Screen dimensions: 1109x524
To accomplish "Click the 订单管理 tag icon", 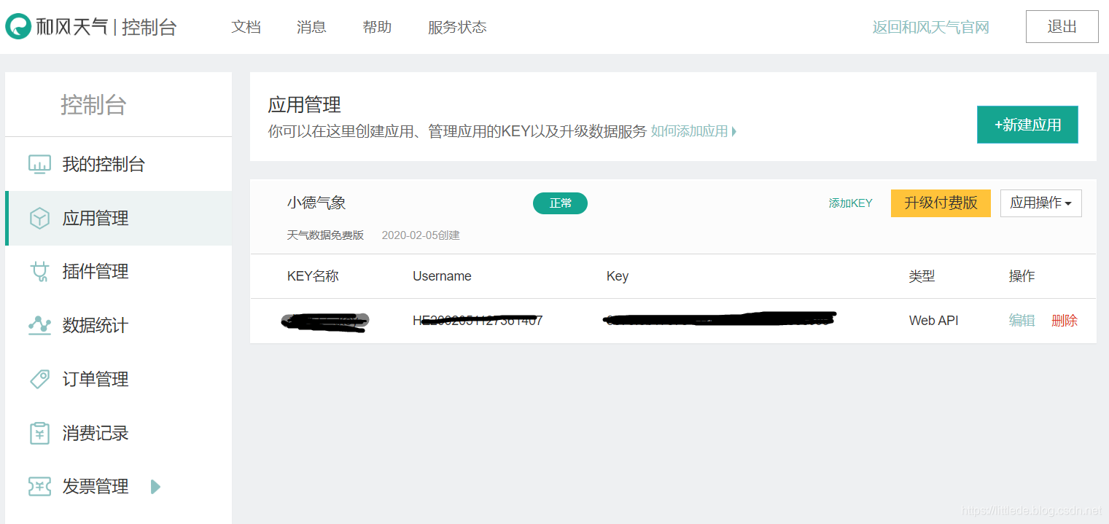I will [x=39, y=379].
